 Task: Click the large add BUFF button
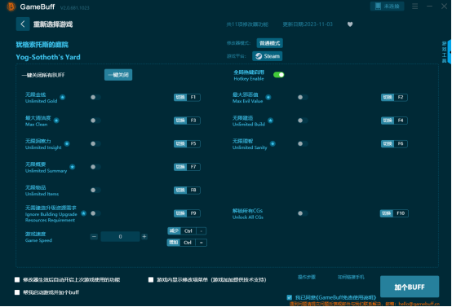click(410, 287)
